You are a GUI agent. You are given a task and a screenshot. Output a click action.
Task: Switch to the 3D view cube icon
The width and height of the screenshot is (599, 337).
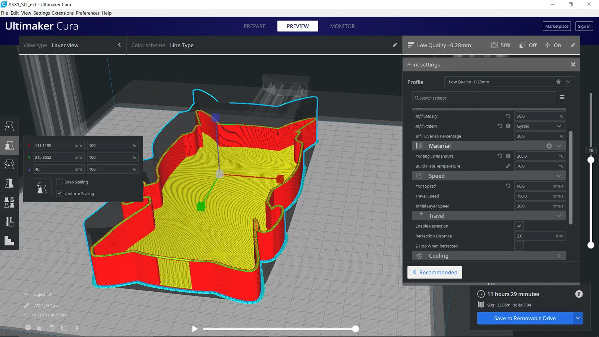(x=28, y=328)
